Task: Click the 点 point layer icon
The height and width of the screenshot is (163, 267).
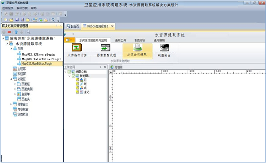Action: click(x=81, y=88)
